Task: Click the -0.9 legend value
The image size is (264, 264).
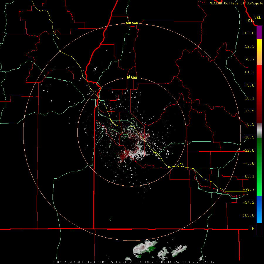Action: pos(250,124)
